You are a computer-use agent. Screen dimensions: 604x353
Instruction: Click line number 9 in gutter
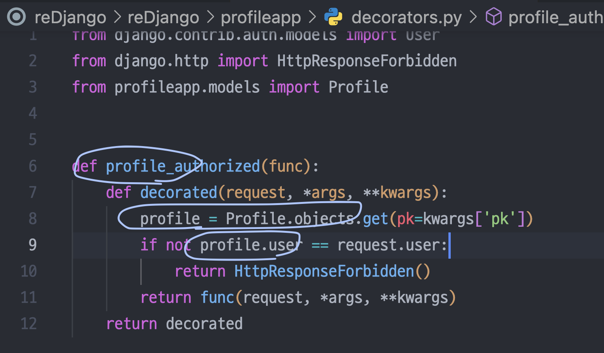click(x=33, y=245)
